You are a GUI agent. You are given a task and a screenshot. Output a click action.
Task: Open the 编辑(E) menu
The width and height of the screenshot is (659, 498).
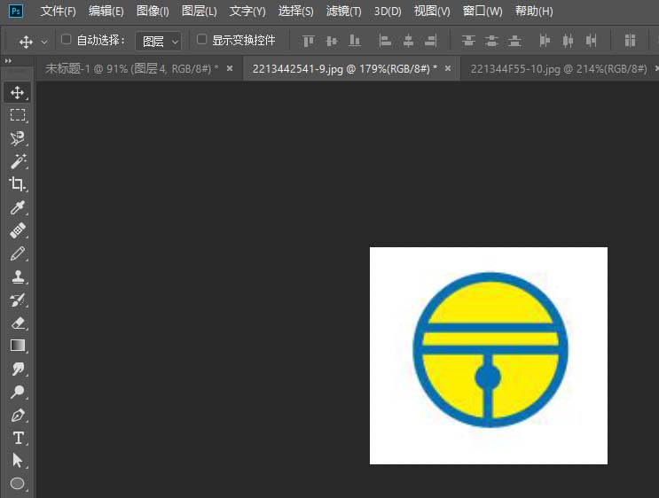(x=106, y=11)
